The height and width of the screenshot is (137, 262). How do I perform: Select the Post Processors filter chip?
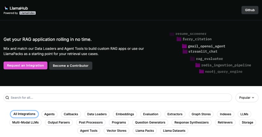91,122
